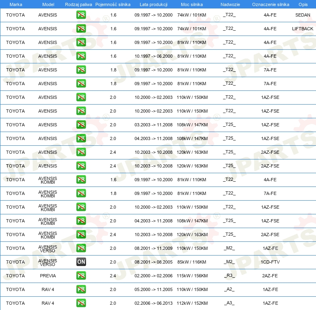The image size is (316, 310).
Task: Select the TOYOTA cell in the SEDAN row
Action: [x=15, y=15]
